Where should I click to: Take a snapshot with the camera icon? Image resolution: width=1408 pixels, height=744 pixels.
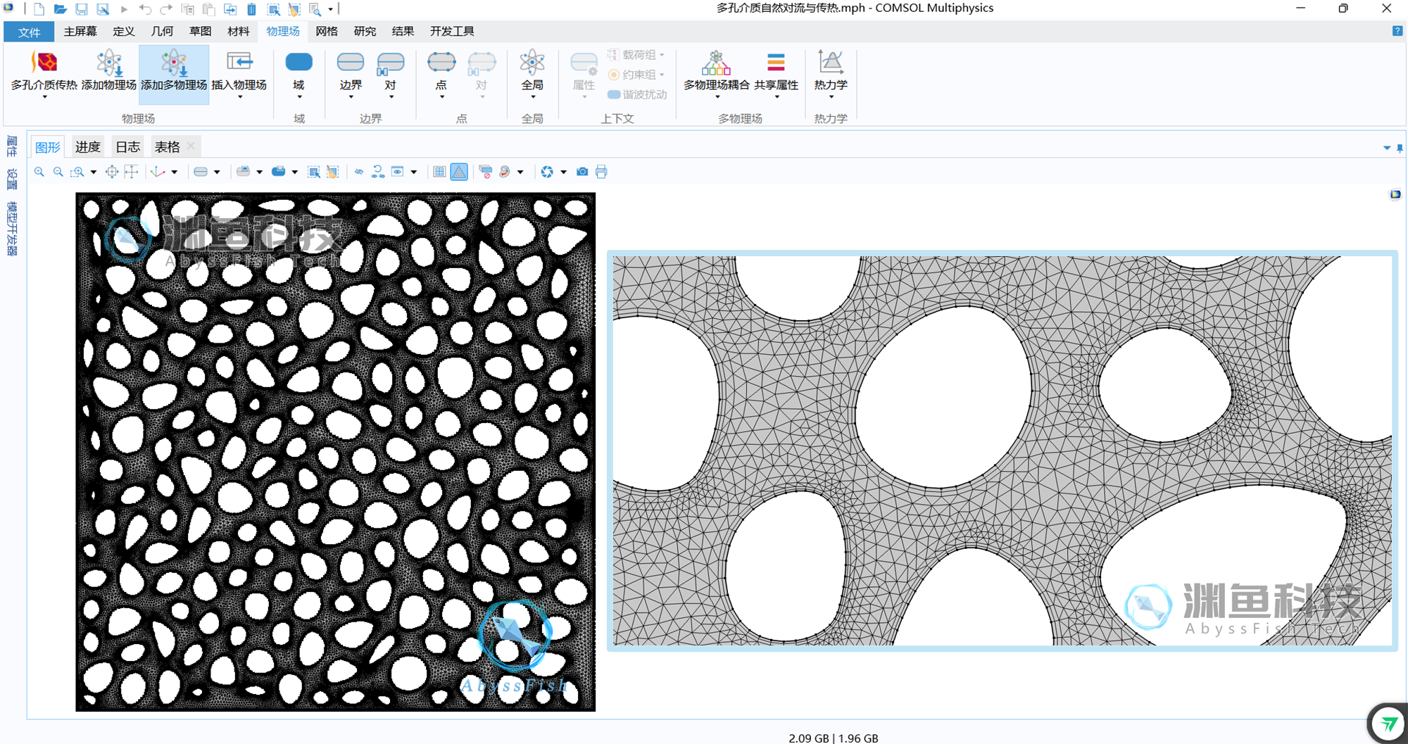pos(582,172)
